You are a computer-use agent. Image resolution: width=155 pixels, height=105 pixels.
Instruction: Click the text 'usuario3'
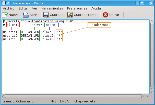tap(10, 39)
